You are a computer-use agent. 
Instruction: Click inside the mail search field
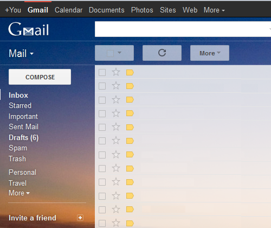tap(183, 29)
